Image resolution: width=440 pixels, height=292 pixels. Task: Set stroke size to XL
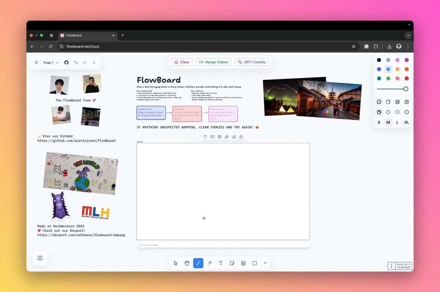click(407, 123)
